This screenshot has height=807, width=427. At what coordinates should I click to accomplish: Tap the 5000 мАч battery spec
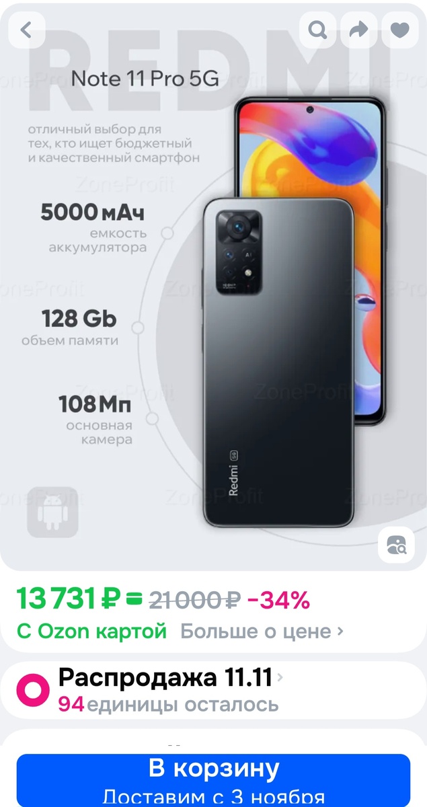point(93,213)
